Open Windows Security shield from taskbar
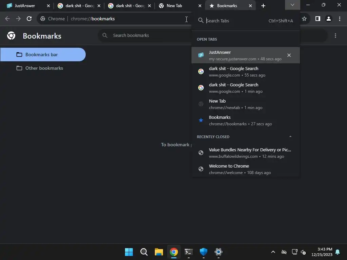The height and width of the screenshot is (260, 347). [203, 252]
